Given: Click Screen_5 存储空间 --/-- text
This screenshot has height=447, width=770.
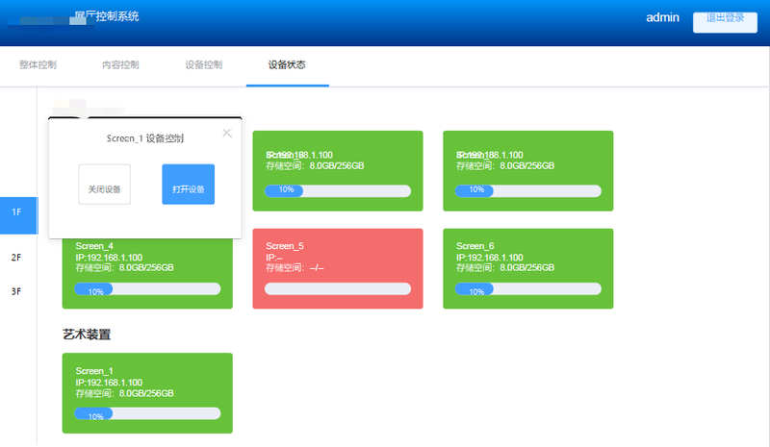Looking at the screenshot, I should [295, 267].
